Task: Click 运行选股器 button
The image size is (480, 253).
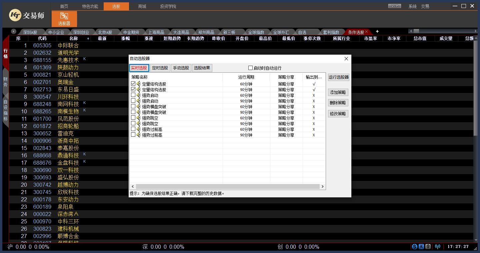Action: click(339, 77)
